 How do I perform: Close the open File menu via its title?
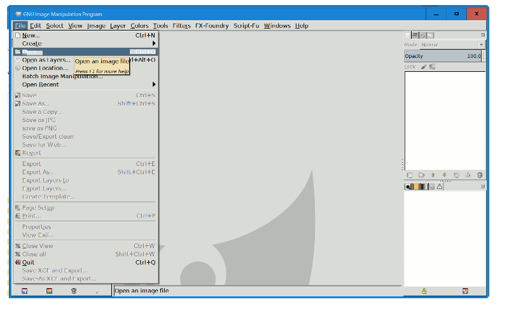pyautogui.click(x=20, y=25)
